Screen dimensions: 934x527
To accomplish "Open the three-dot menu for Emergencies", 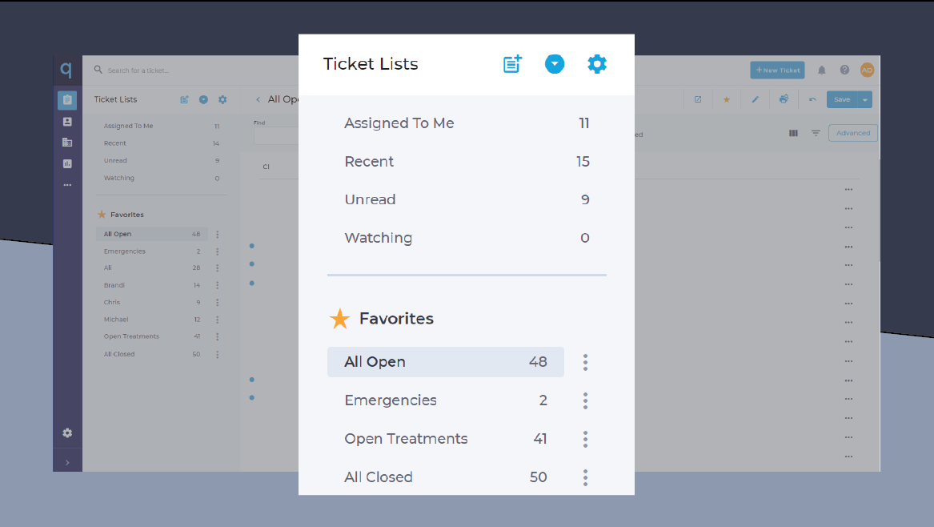I will (x=586, y=400).
